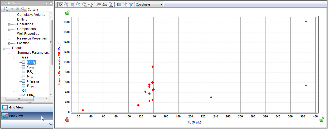Enable the RFg checkbox
The height and width of the screenshot is (129, 328).
point(24,76)
